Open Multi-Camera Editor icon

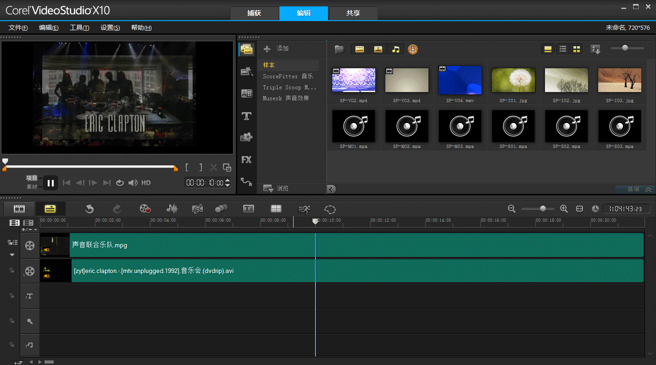(276, 209)
